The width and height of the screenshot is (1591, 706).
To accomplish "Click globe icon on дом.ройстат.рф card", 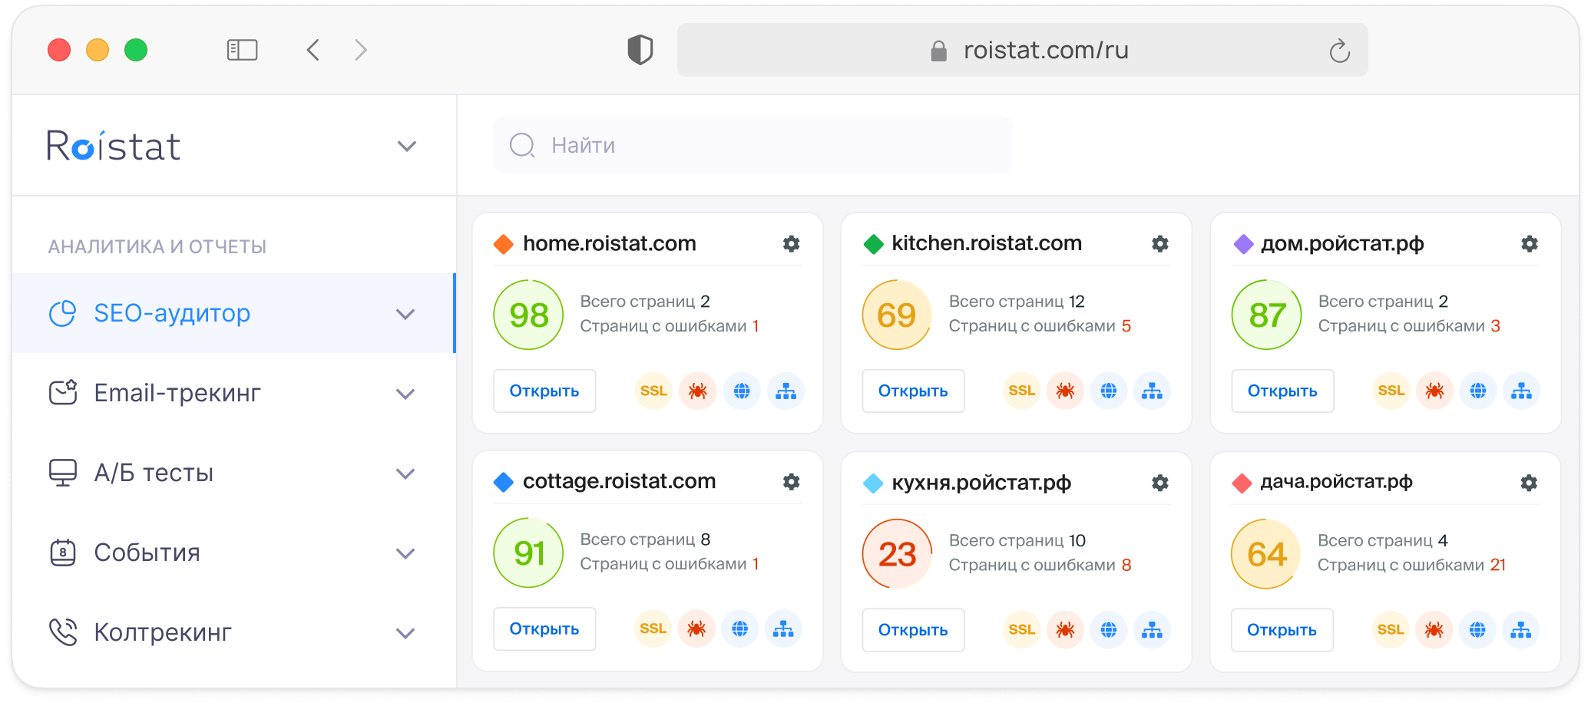I will pos(1478,391).
